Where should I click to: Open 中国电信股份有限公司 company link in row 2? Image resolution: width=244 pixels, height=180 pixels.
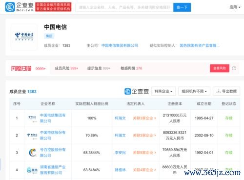tap(53, 136)
